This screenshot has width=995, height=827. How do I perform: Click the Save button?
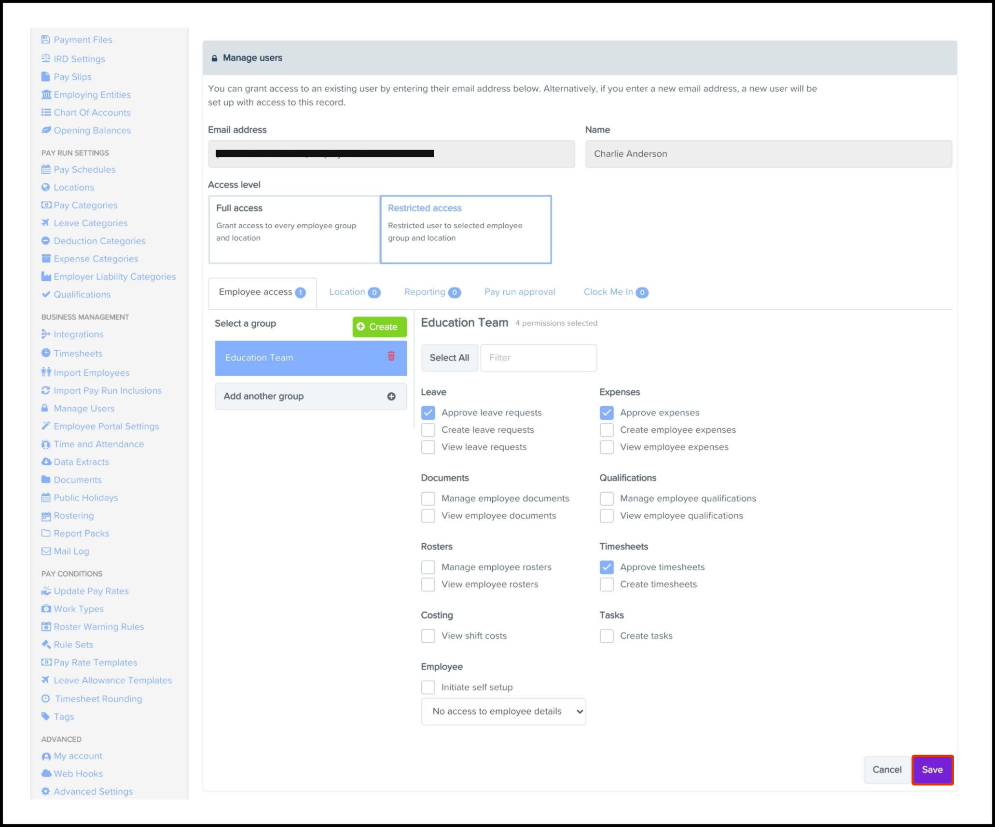click(x=932, y=770)
